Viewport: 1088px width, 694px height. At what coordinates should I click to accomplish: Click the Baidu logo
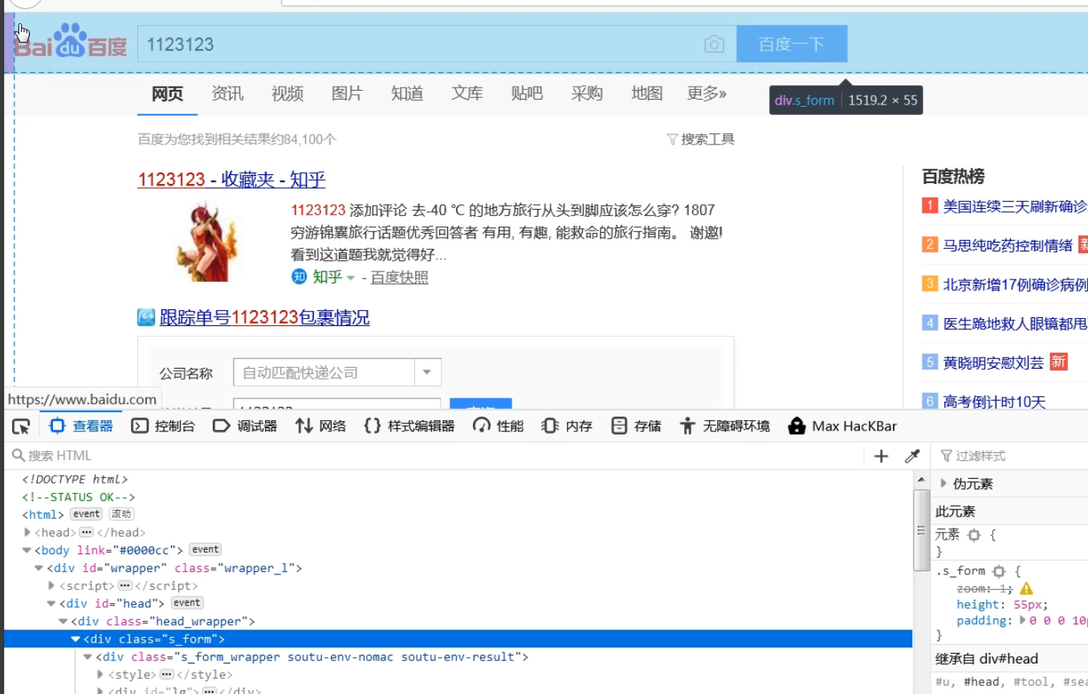[x=71, y=42]
